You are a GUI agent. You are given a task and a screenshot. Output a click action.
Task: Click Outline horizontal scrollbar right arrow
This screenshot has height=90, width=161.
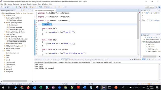[x=159, y=56]
